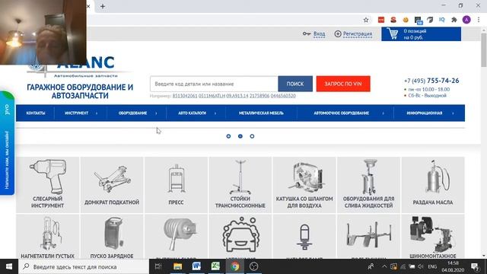This screenshot has width=487, height=274.
Task: Open the СЛЕСАРНЫЙ ИНСТРУМЕНТ category
Action: click(47, 185)
